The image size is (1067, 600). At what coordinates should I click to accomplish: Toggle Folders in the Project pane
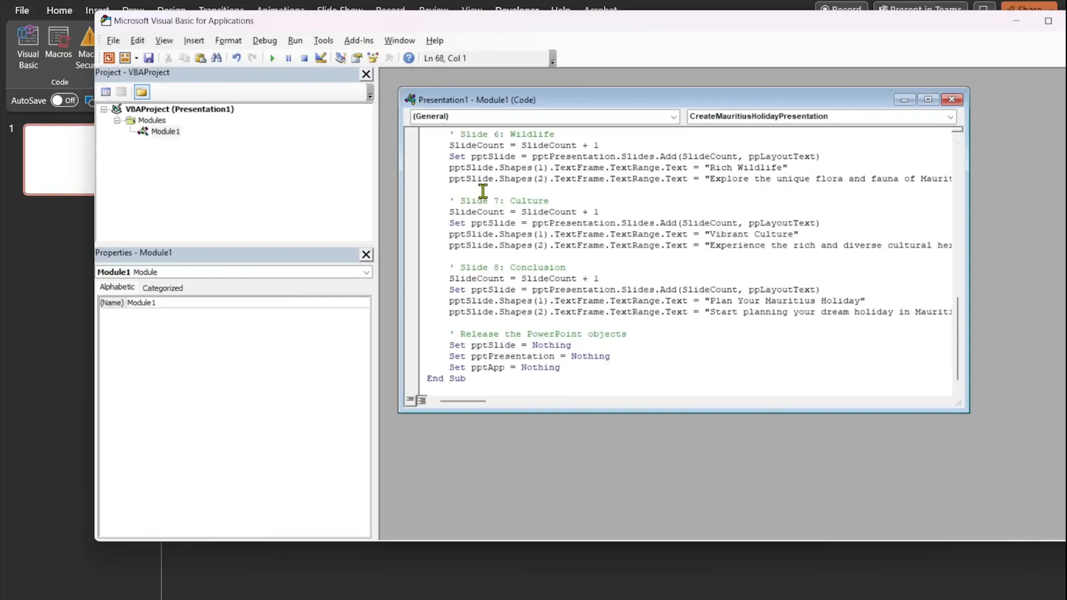(142, 92)
